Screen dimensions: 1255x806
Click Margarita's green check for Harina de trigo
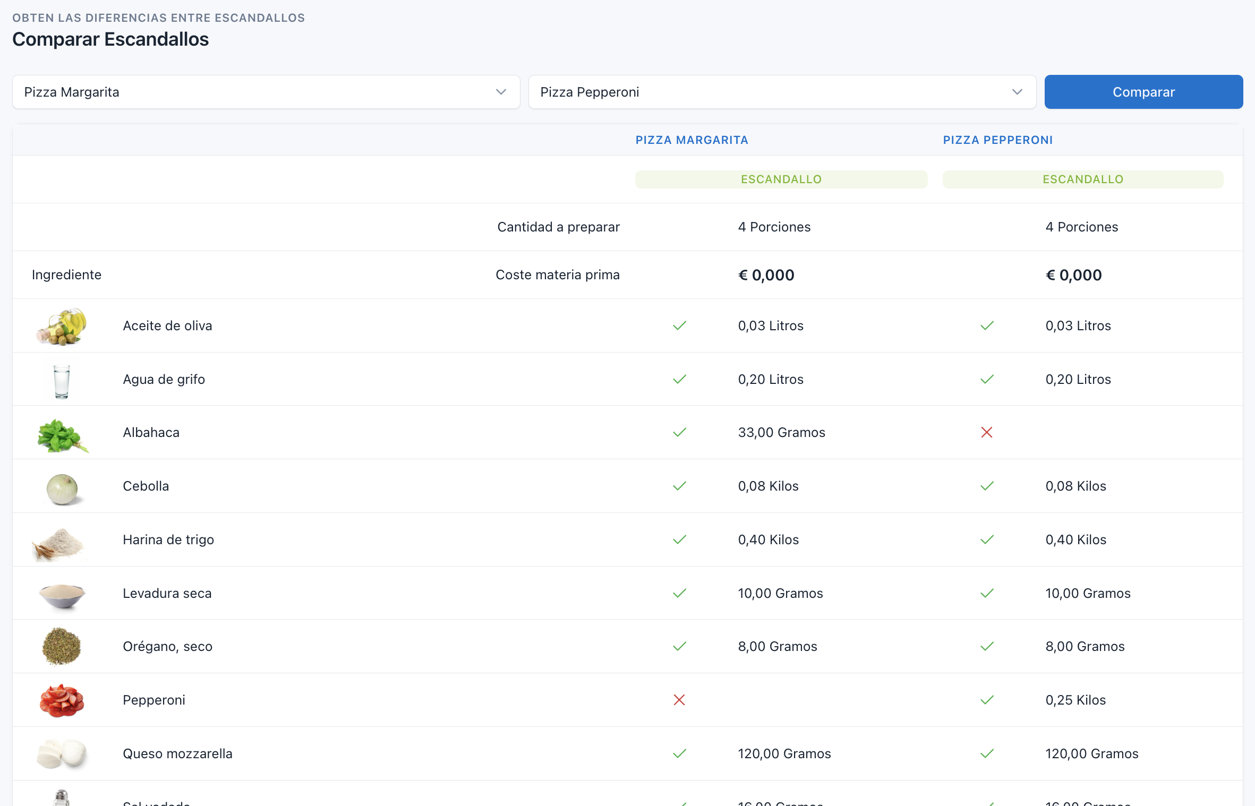(x=679, y=539)
